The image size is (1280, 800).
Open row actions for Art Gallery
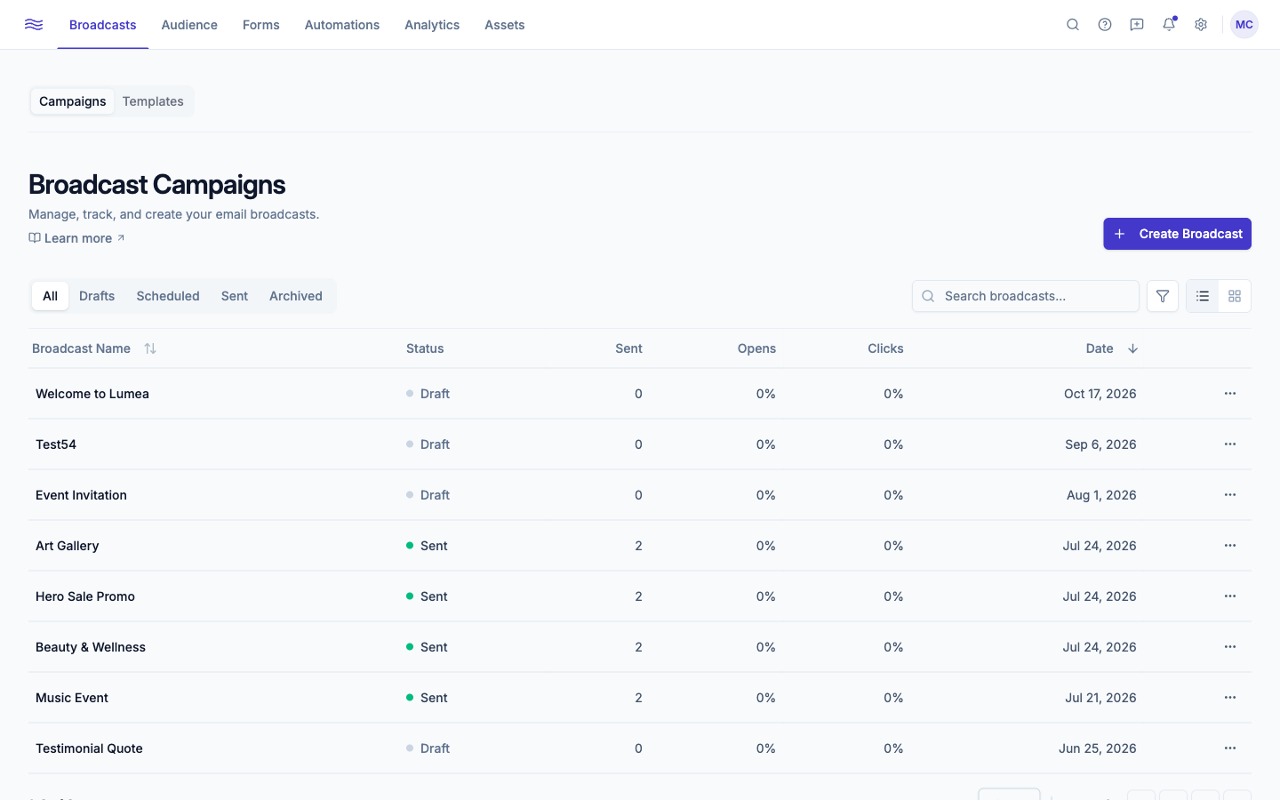[1230, 546]
